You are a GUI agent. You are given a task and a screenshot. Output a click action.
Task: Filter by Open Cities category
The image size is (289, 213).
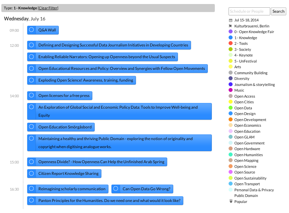pos(244,102)
